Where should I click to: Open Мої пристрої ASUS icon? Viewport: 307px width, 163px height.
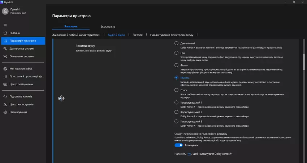(x=5, y=68)
